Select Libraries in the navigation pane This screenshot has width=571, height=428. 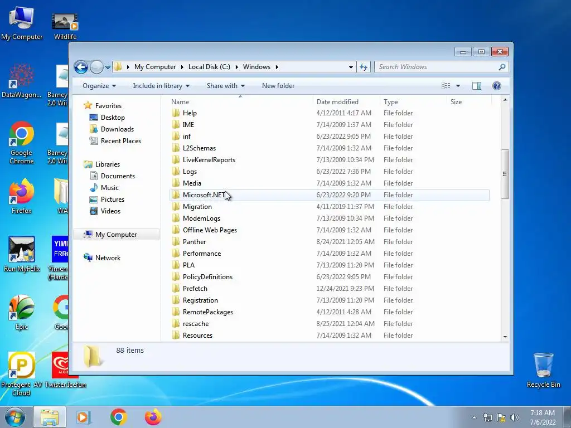click(108, 164)
